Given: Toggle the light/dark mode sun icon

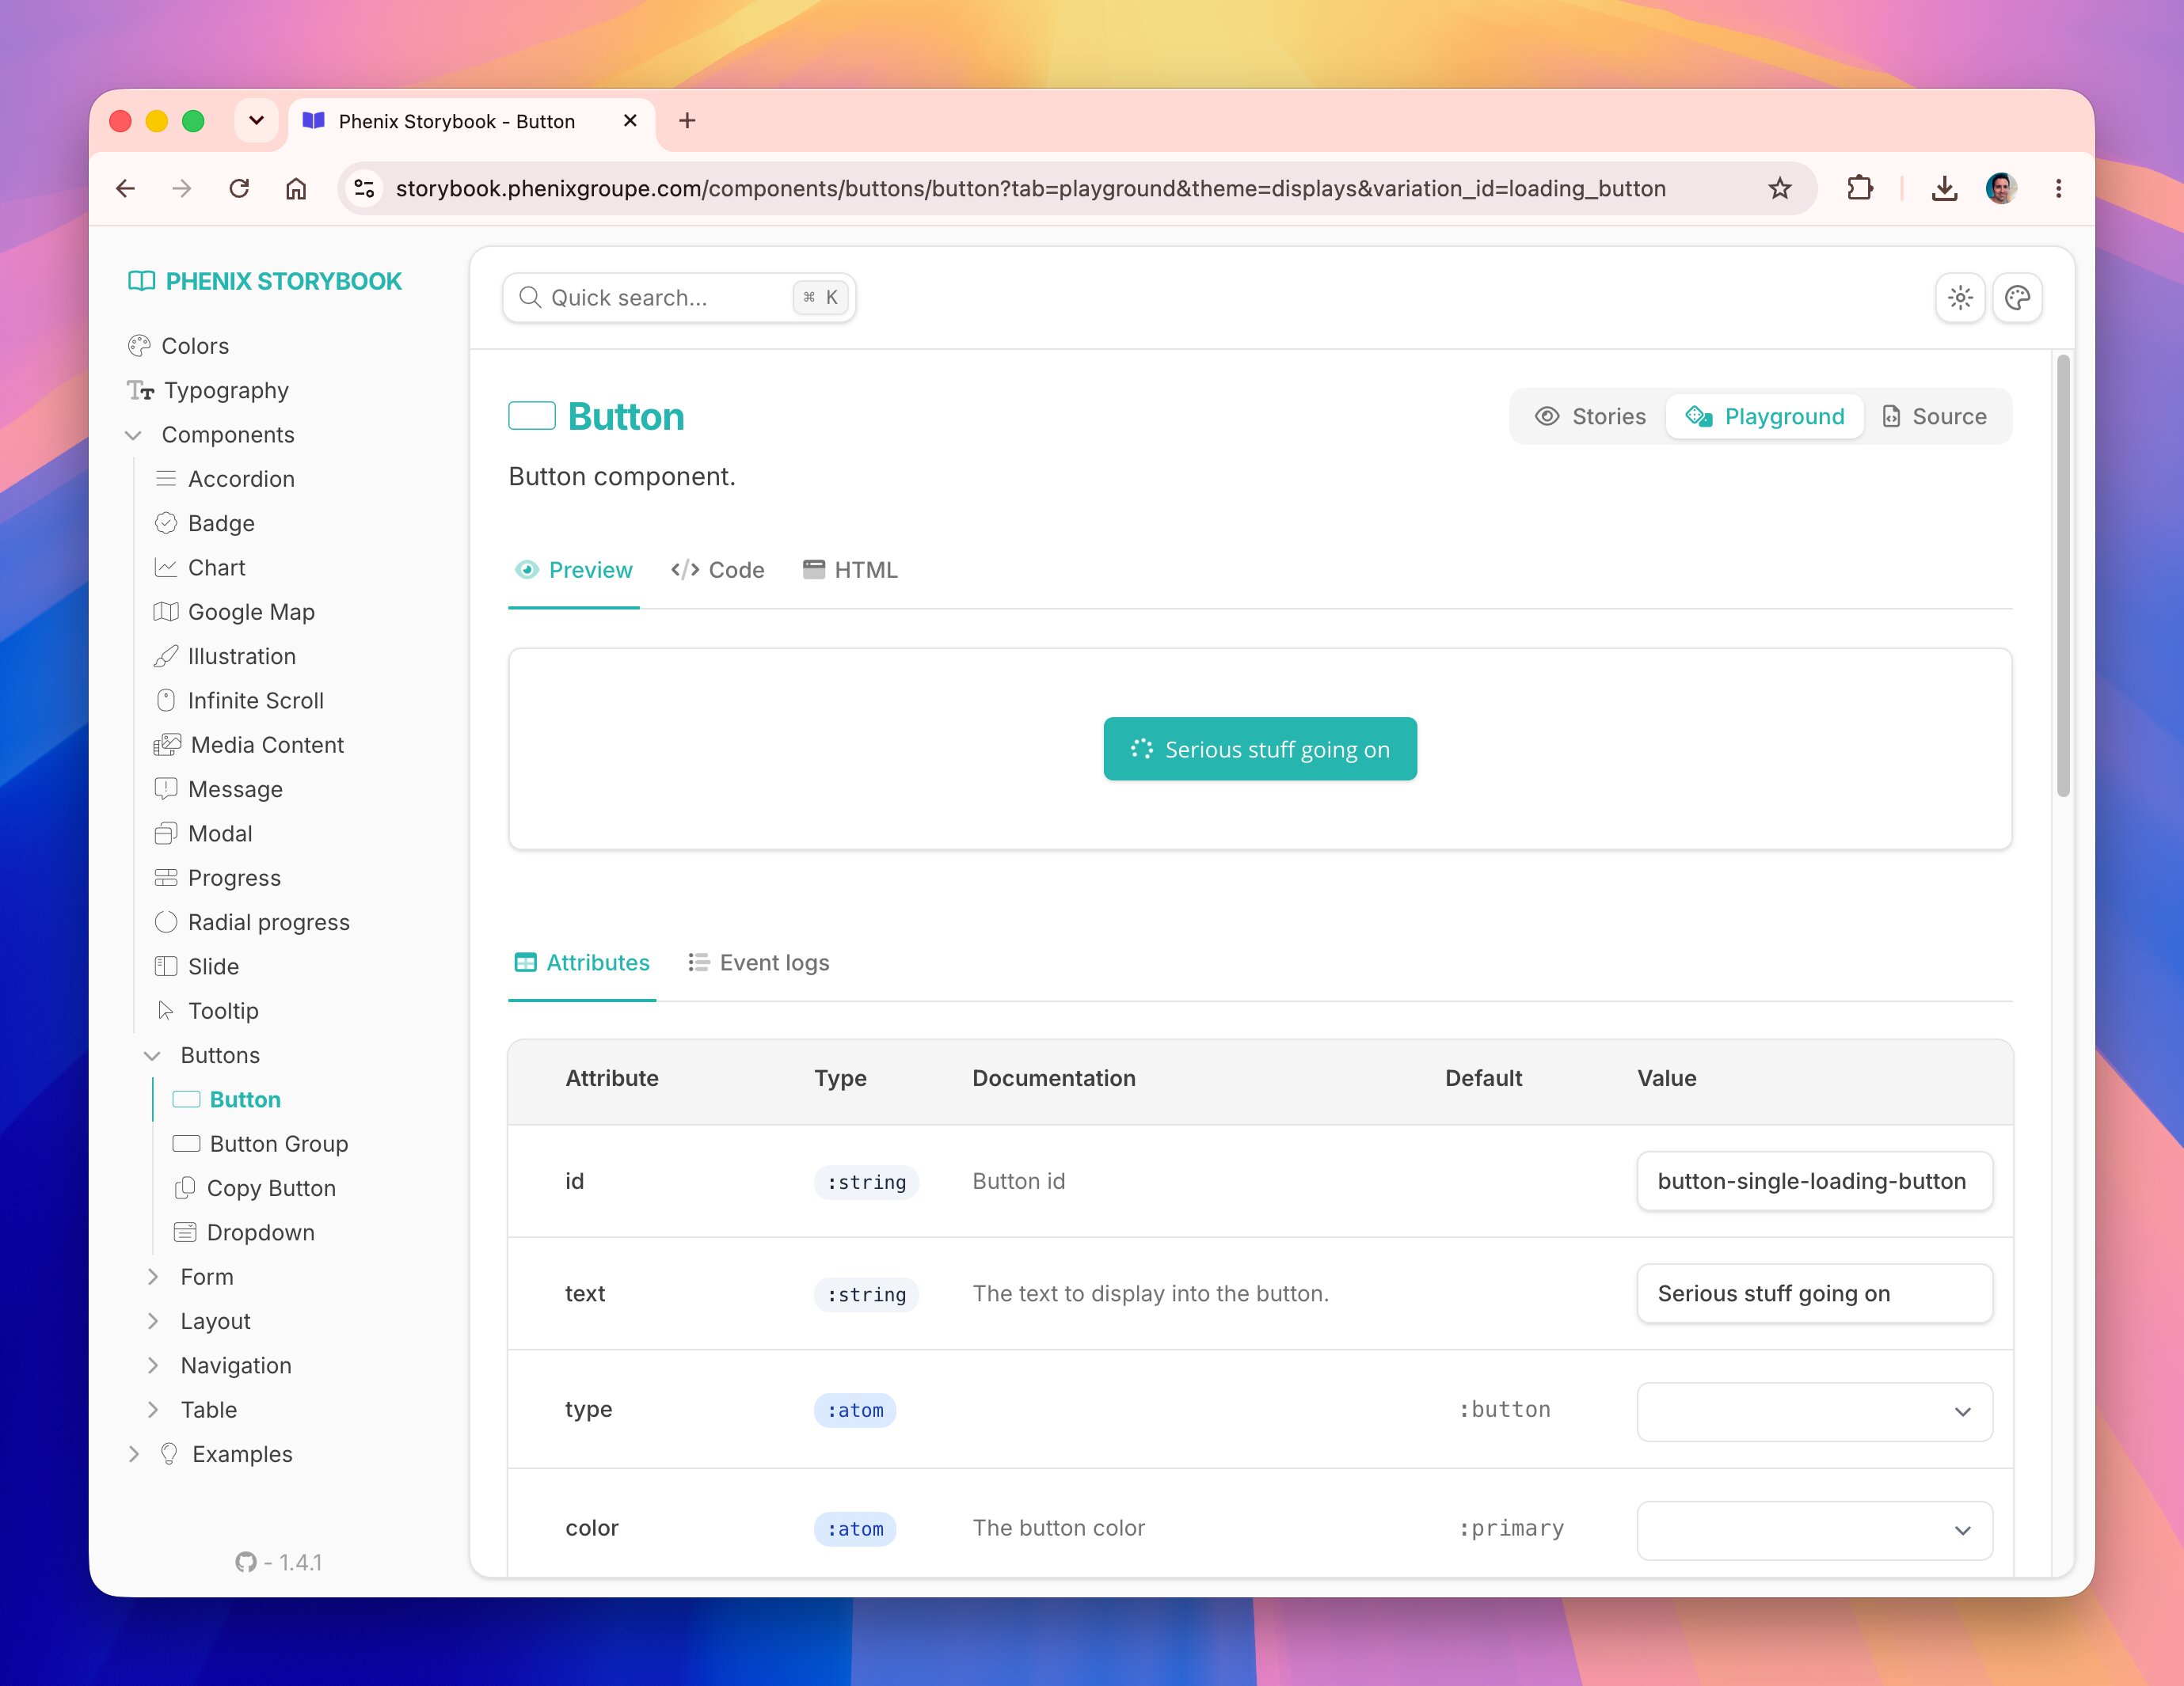Looking at the screenshot, I should tap(1960, 298).
